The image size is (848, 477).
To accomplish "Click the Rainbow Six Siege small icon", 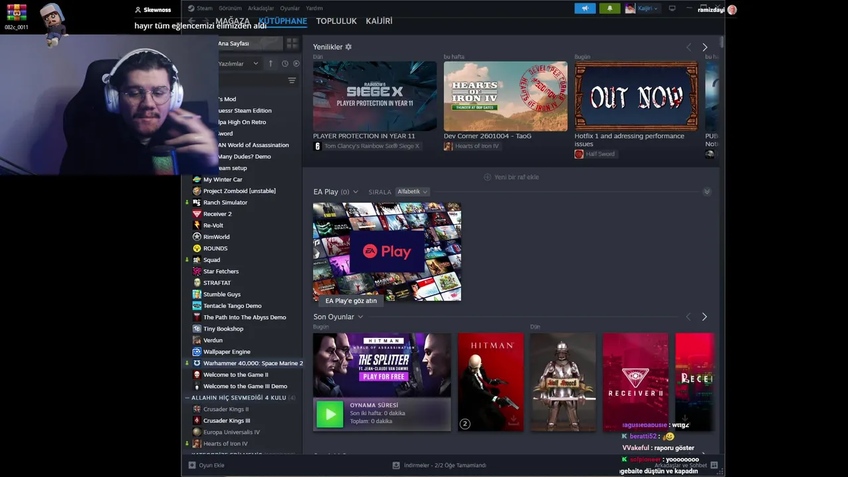I will (x=317, y=146).
